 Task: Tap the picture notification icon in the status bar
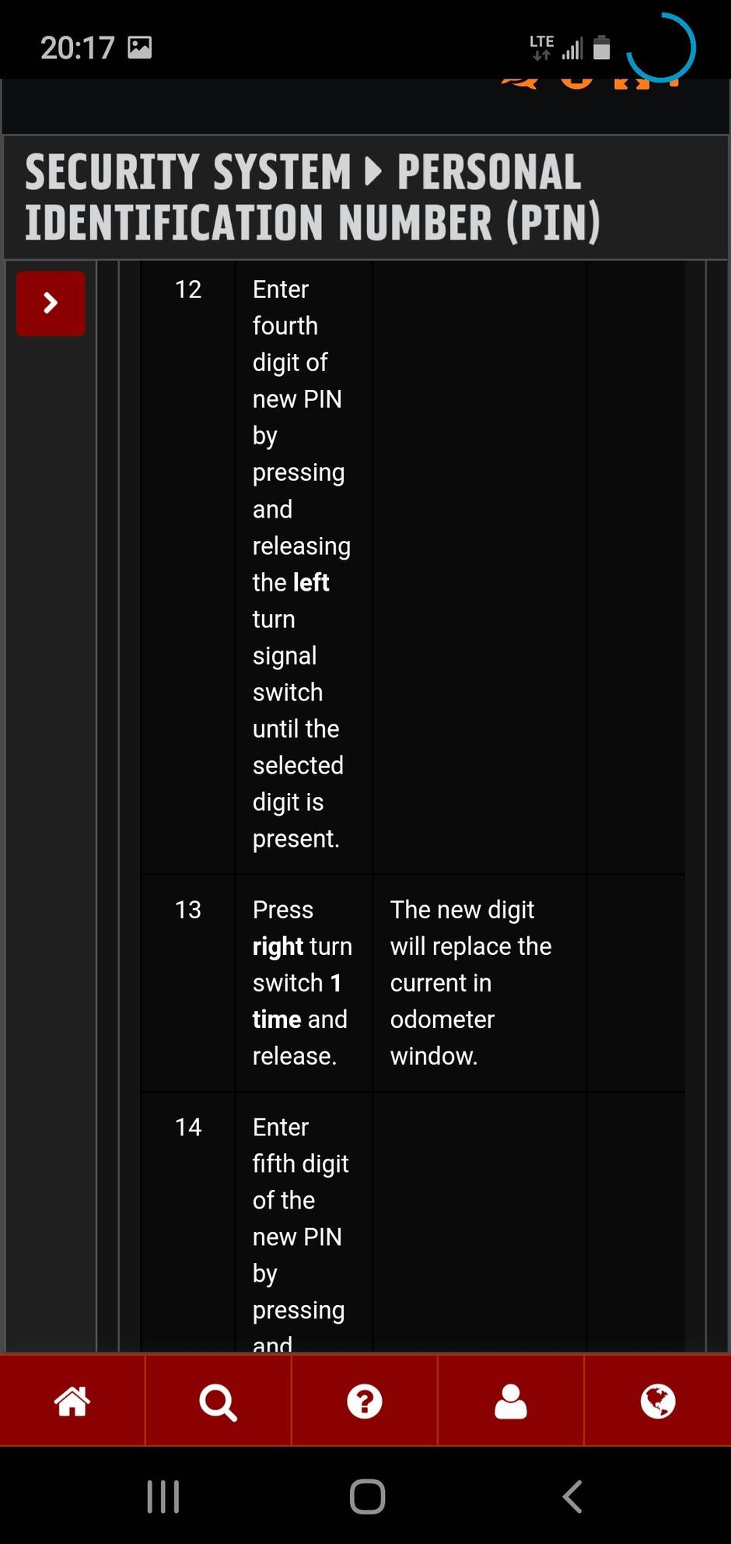pyautogui.click(x=140, y=47)
